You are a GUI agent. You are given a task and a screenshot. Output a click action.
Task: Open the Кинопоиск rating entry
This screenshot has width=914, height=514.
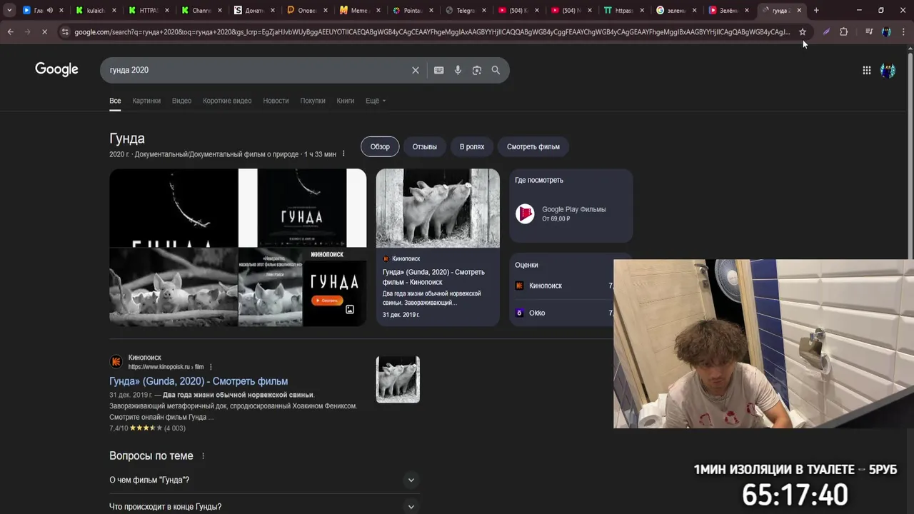(563, 286)
